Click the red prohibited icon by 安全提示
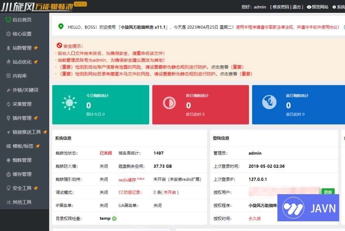Screen dimensions: 345x231 [x=59, y=45]
